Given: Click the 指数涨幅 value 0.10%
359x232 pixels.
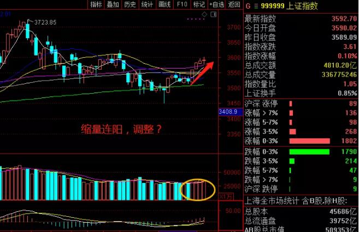Looking at the screenshot, I should pyautogui.click(x=348, y=56).
